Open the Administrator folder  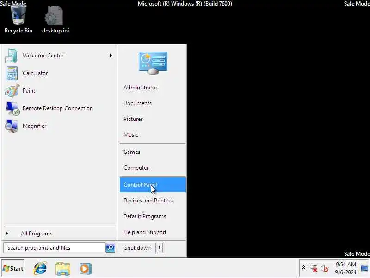pyautogui.click(x=153, y=88)
